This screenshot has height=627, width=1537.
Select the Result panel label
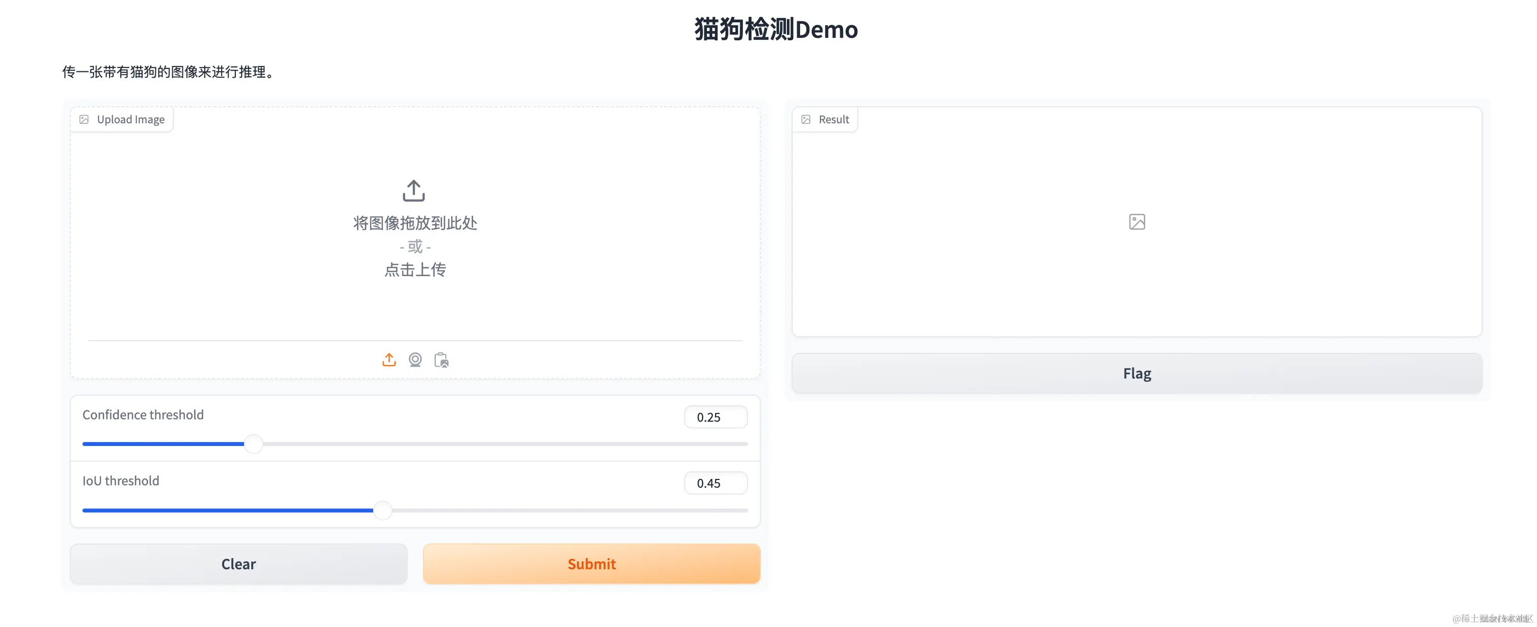click(835, 119)
